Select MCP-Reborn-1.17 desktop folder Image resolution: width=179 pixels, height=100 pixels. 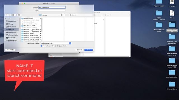click(172, 74)
